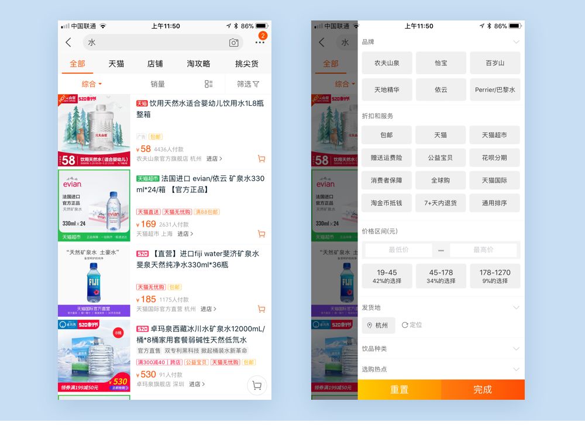Enter 天猫超市 store via 进店 link
Screen dimensions: 585x429
coord(185,234)
